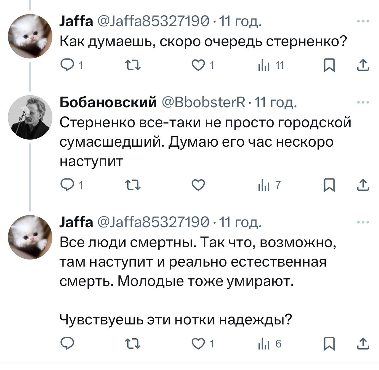Image resolution: width=379 pixels, height=370 pixels.
Task: Open Бобановский's profile picture
Action: point(30,117)
